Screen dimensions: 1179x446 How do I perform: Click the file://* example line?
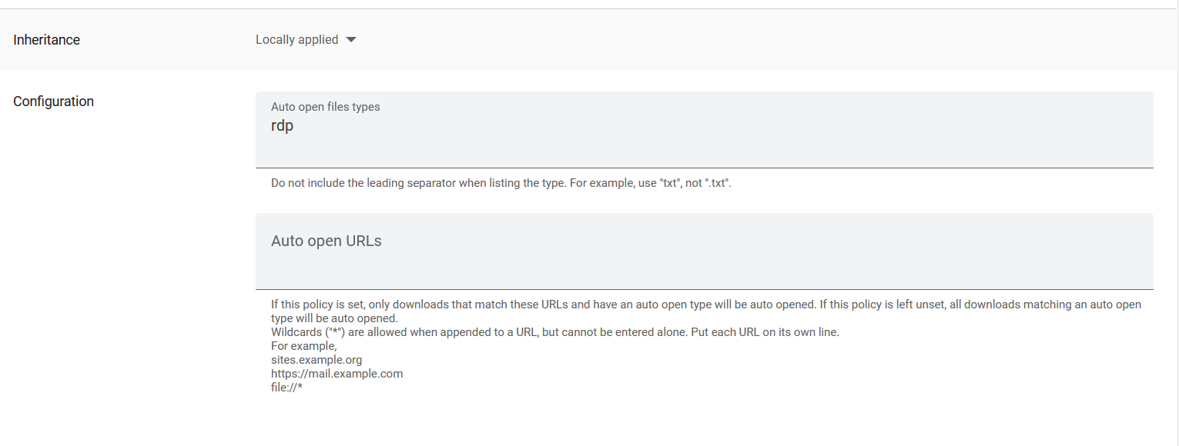[x=286, y=387]
